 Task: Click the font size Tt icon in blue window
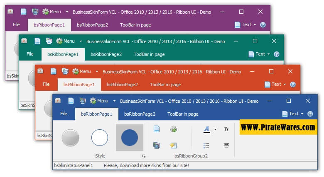click(226, 129)
